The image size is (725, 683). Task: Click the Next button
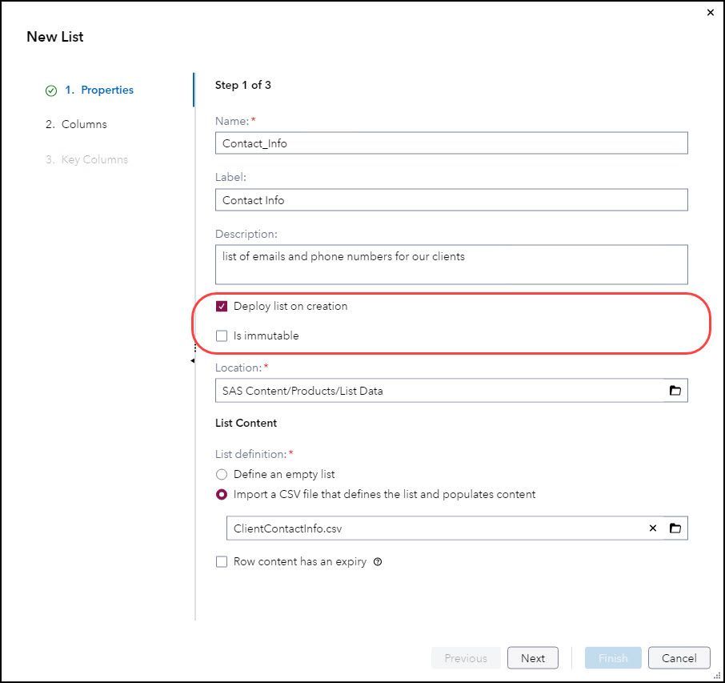tap(532, 658)
